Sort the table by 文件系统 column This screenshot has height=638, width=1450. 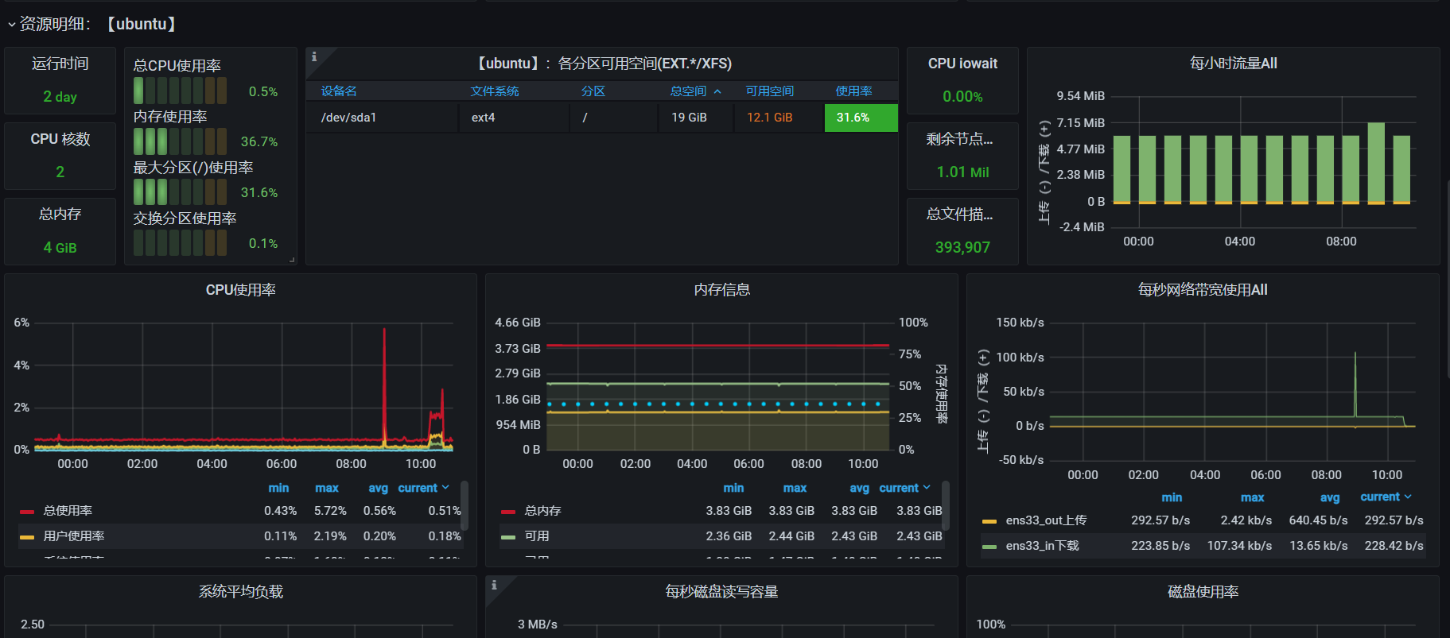[x=495, y=91]
